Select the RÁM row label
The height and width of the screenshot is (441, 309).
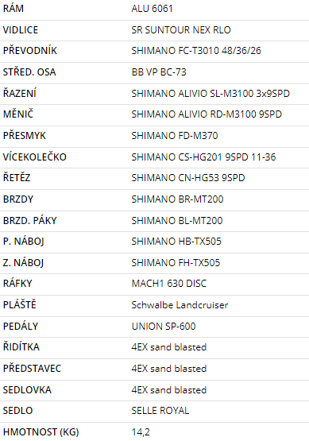[14, 8]
